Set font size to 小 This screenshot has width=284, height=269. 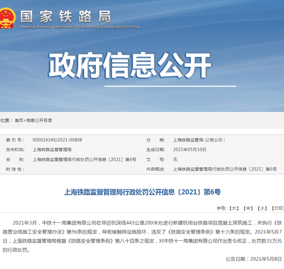click(262, 208)
